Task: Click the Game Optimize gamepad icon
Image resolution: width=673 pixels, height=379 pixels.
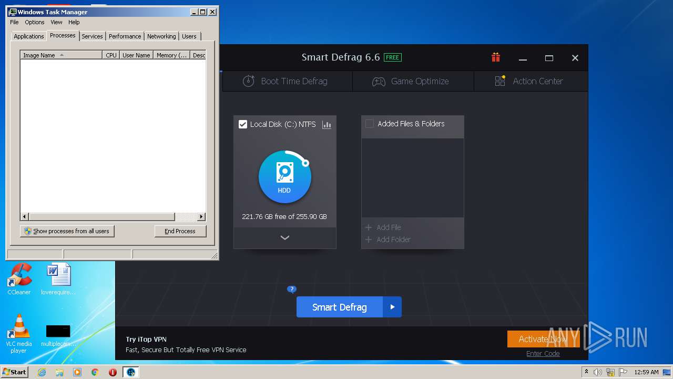Action: pos(379,82)
